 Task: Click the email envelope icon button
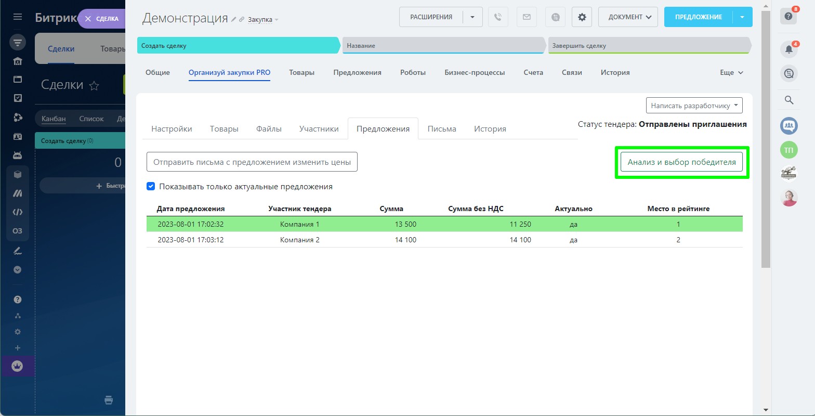(527, 17)
